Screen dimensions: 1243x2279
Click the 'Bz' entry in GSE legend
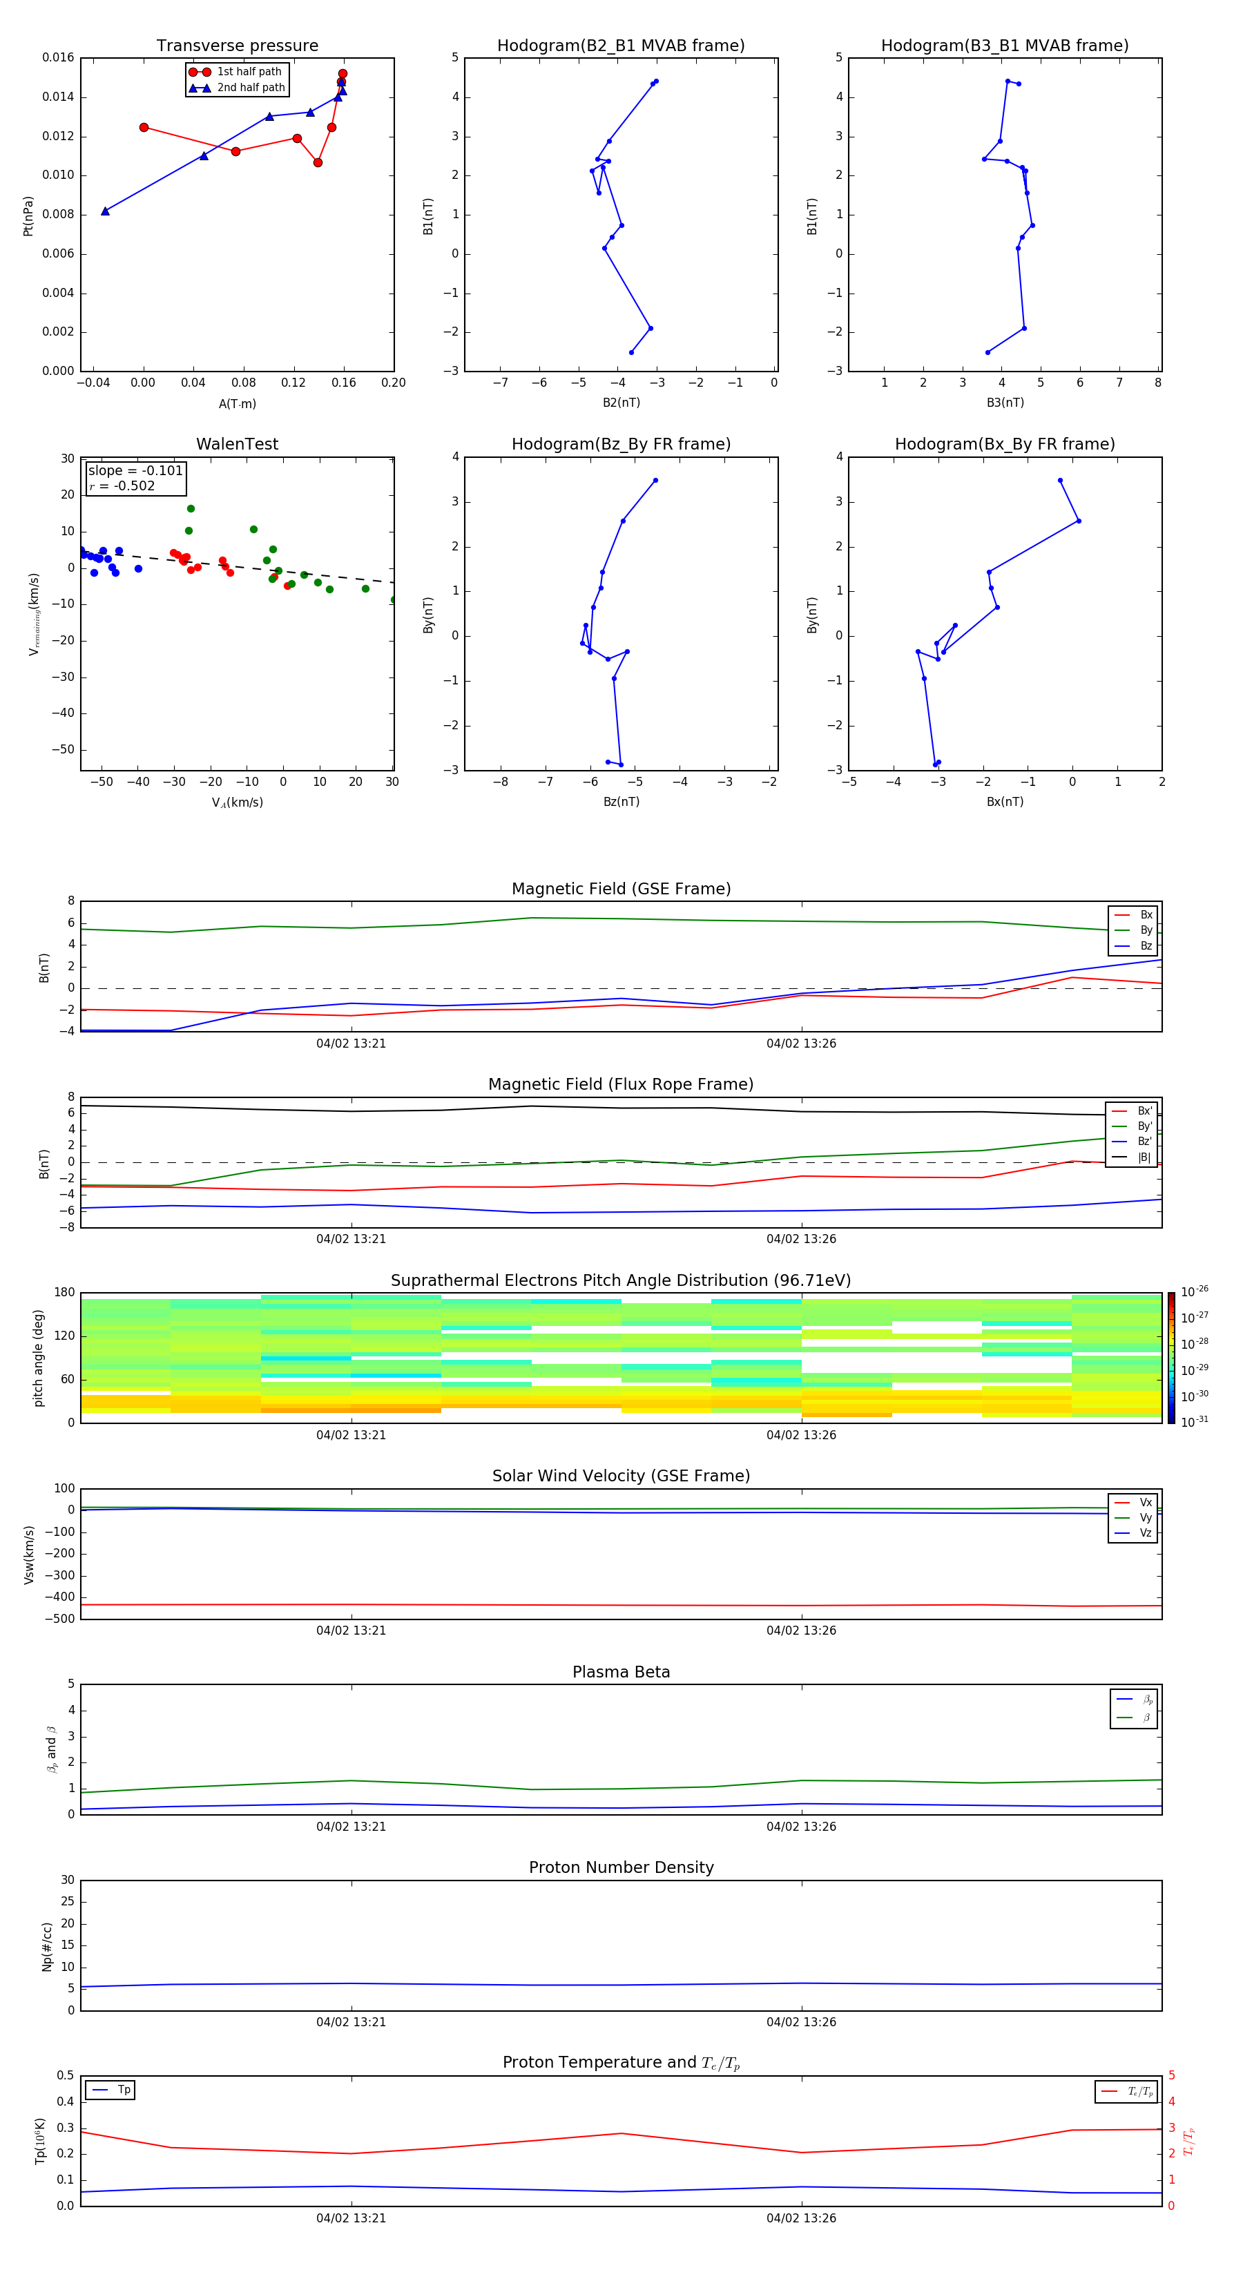tap(1134, 945)
